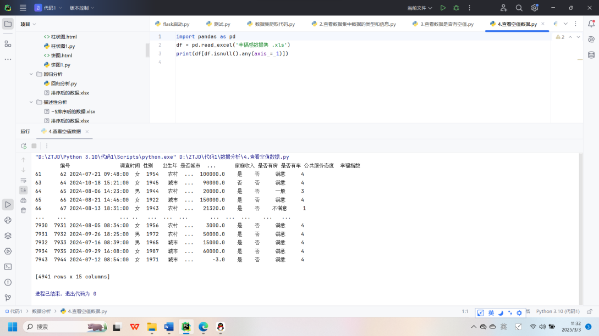Open more run actions menu
This screenshot has height=336, width=599.
pos(470,8)
